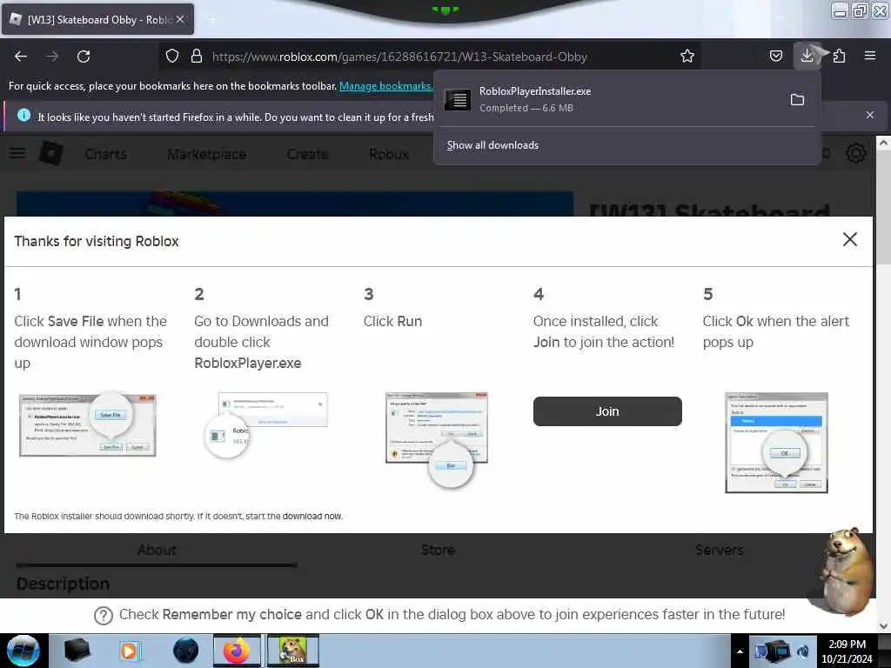Click the Roblox logo home icon
Viewport: 891px width, 668px height.
coord(51,153)
